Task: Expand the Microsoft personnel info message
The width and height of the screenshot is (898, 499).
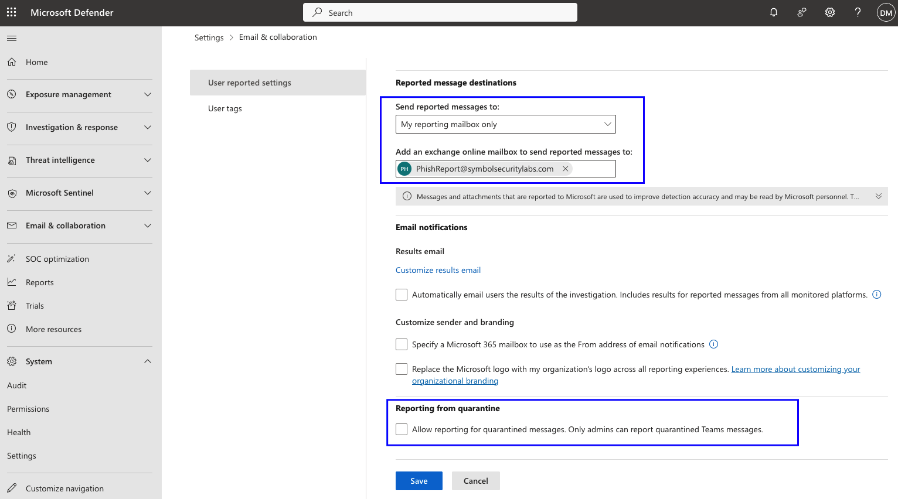Action: (878, 196)
